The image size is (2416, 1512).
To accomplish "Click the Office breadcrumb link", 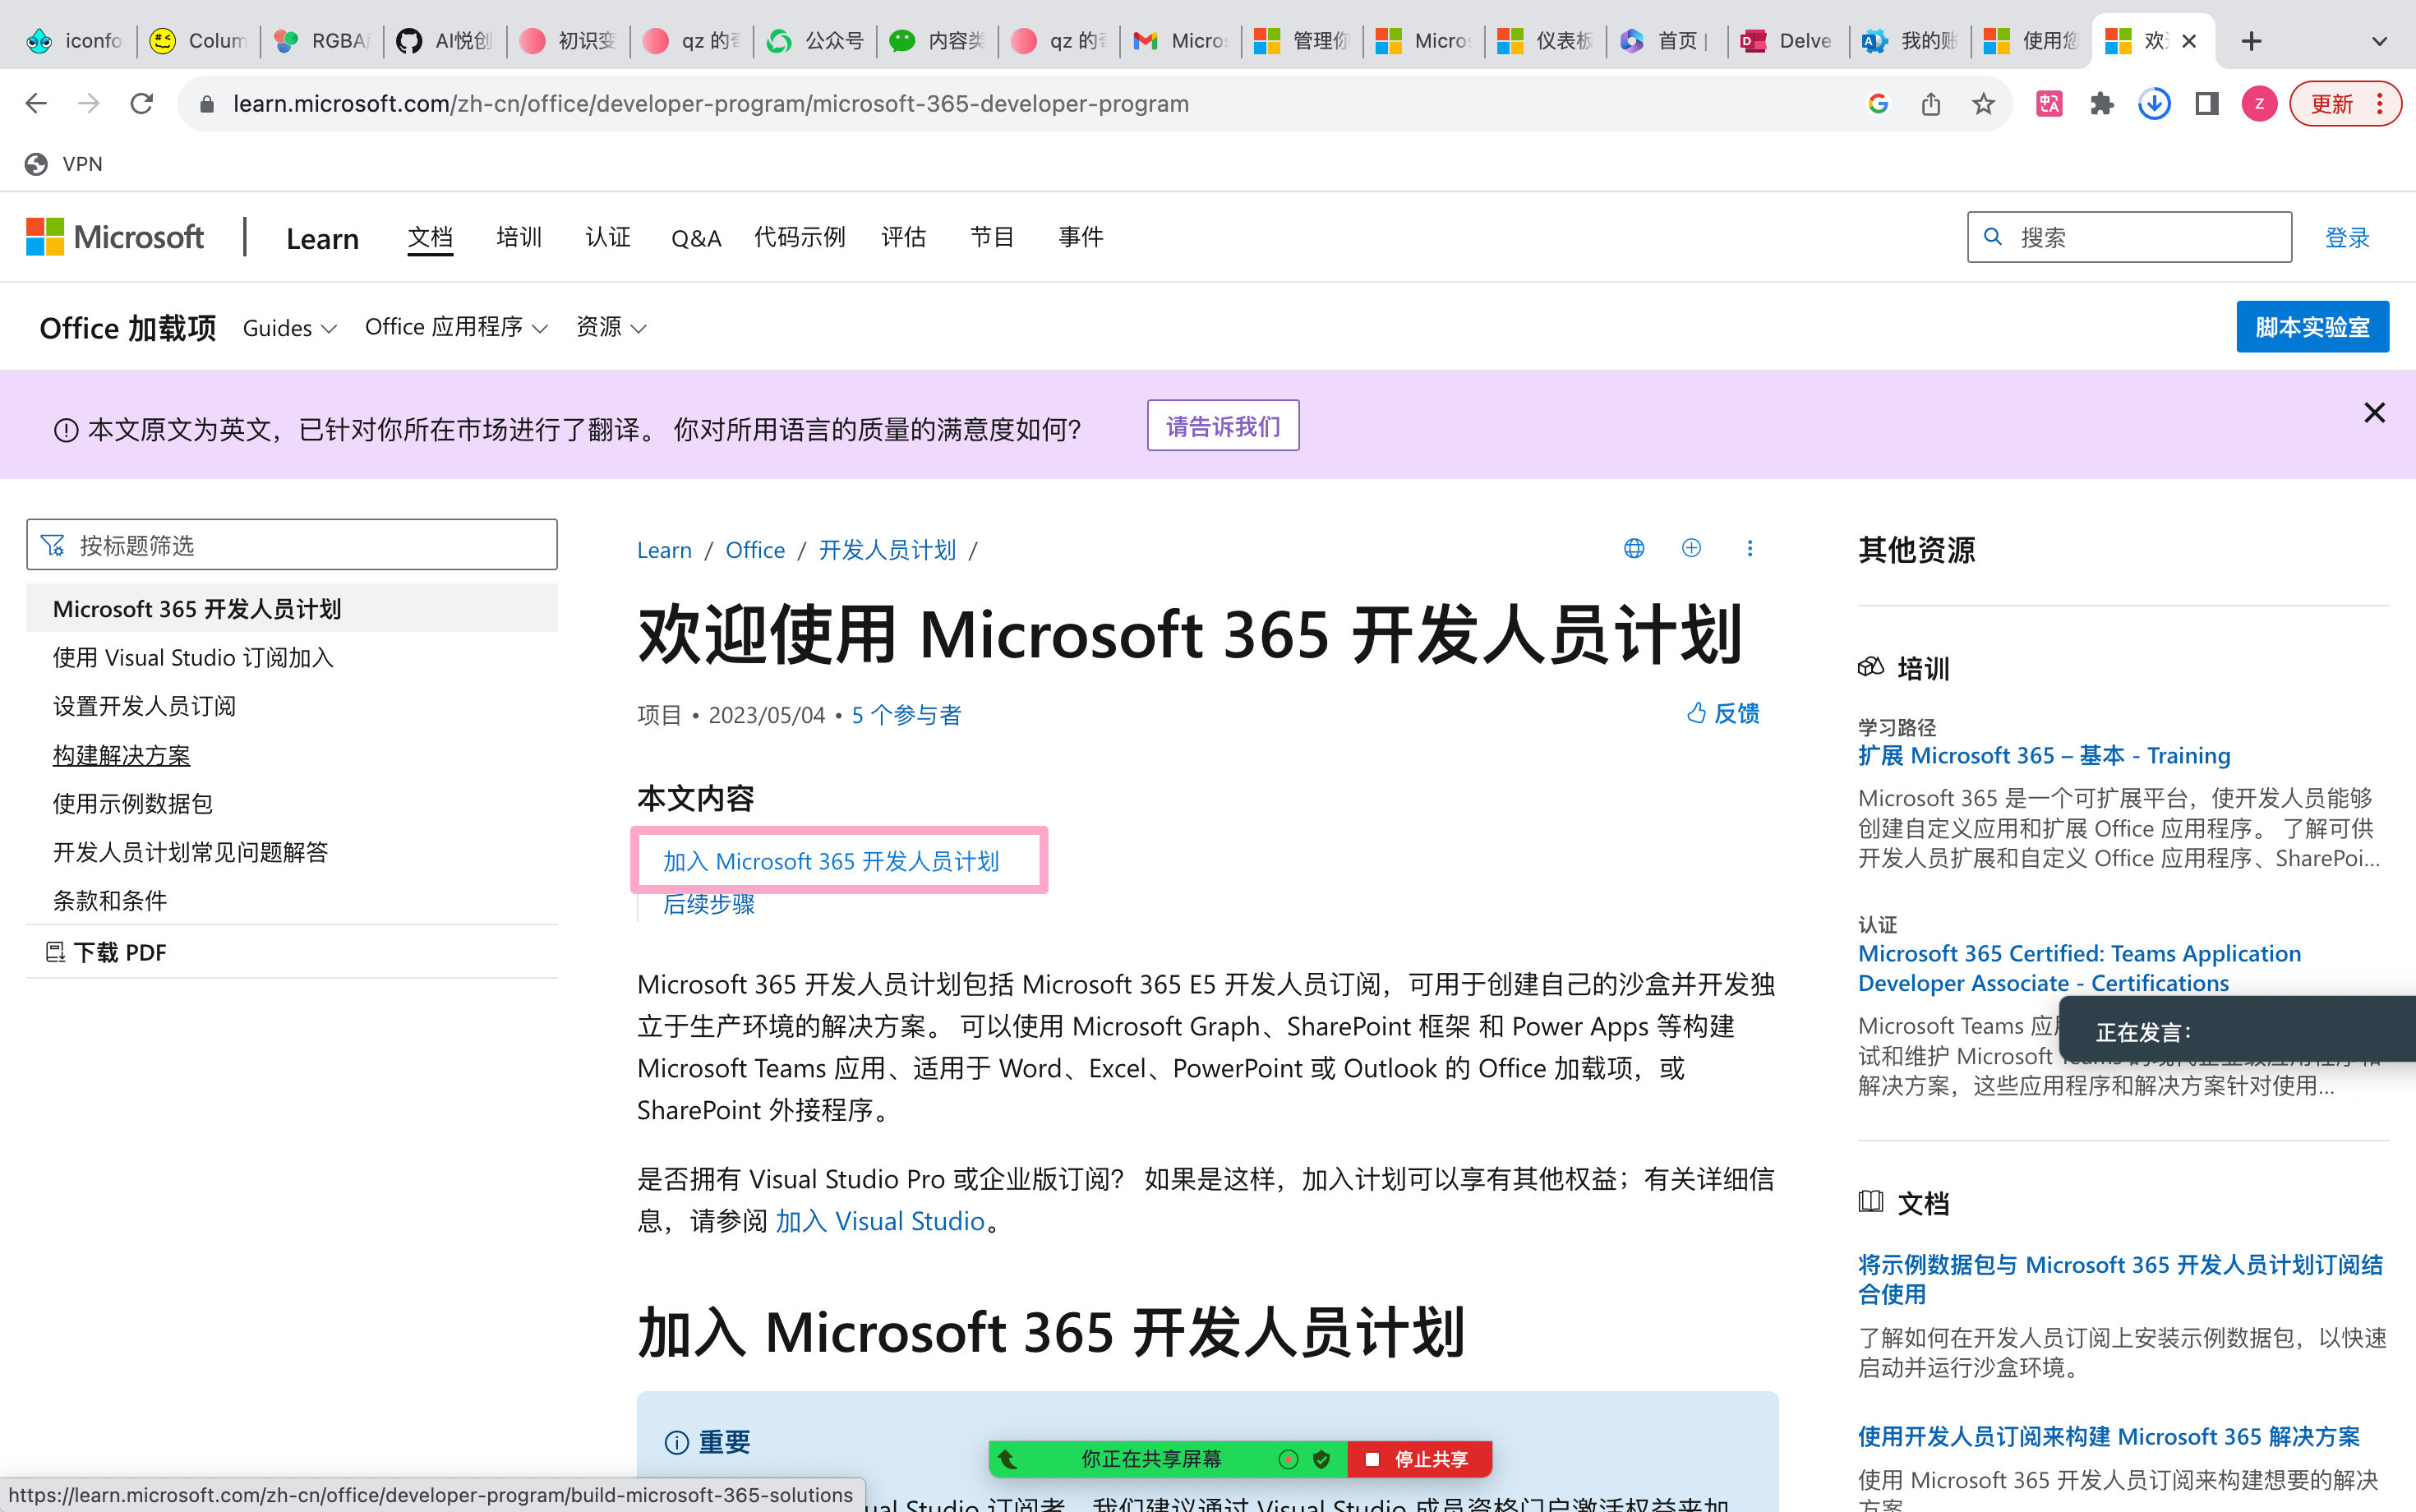I will click(x=755, y=550).
